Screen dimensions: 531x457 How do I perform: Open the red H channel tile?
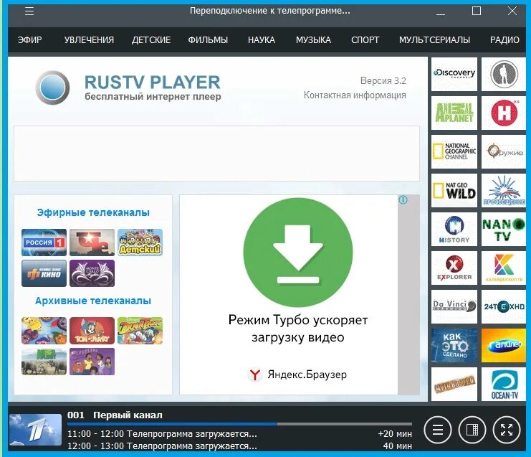[504, 113]
